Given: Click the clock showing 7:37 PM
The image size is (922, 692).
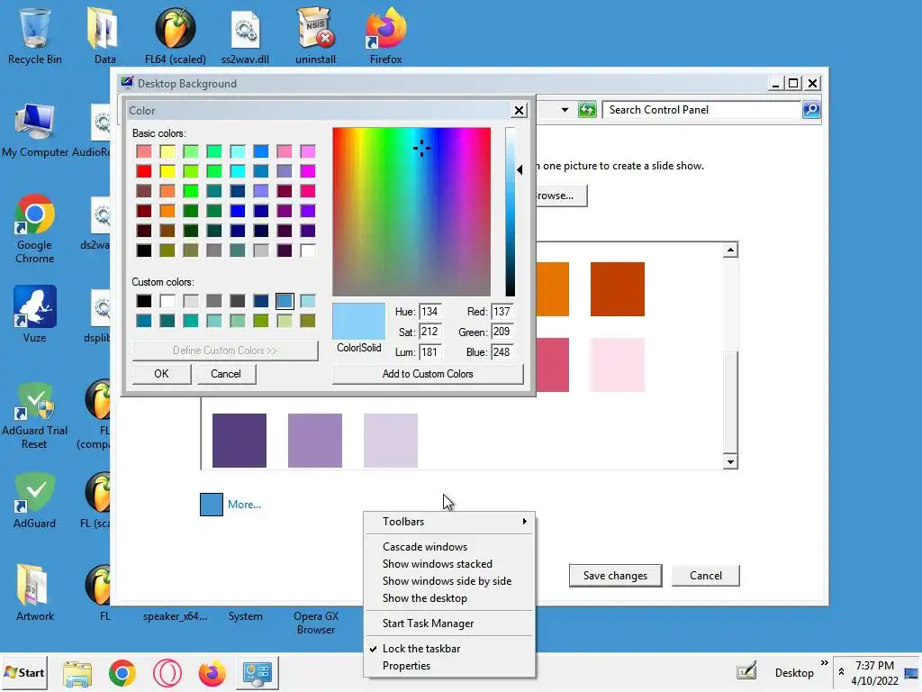Looking at the screenshot, I should tap(874, 666).
